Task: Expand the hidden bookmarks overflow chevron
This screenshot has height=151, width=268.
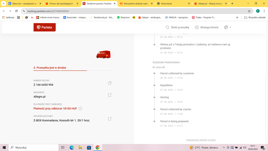Action: [237, 17]
